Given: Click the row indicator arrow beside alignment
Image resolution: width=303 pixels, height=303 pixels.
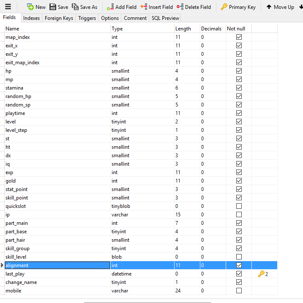Looking at the screenshot, I should (2, 265).
